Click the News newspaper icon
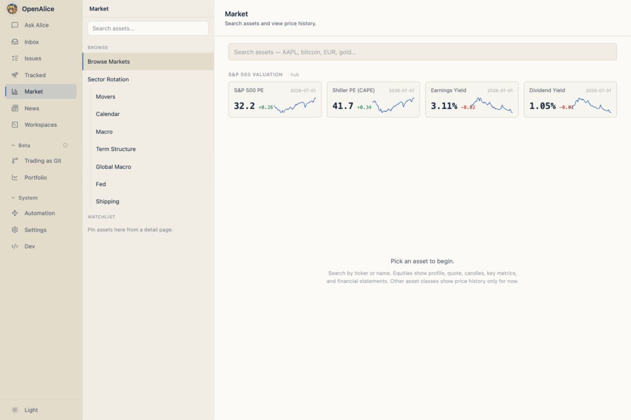The height and width of the screenshot is (420, 631). coord(15,108)
